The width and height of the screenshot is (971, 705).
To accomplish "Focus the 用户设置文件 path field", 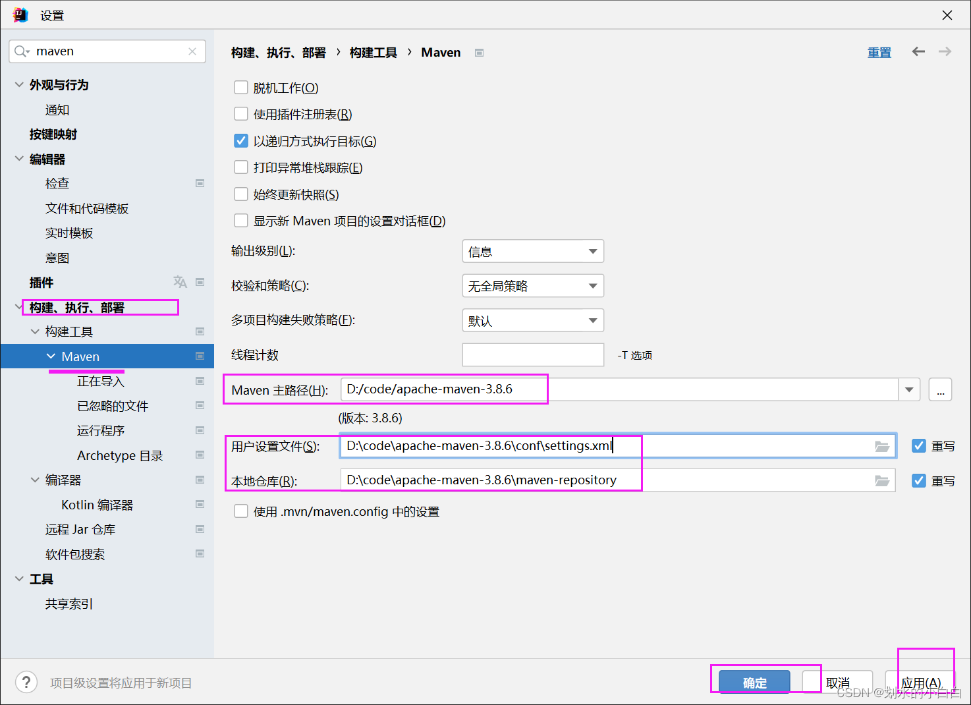I will [618, 445].
